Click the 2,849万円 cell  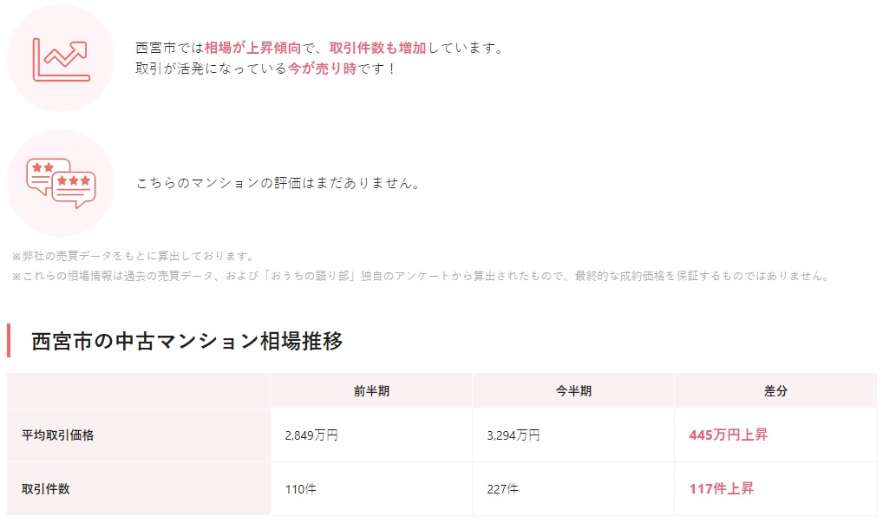[x=311, y=435]
